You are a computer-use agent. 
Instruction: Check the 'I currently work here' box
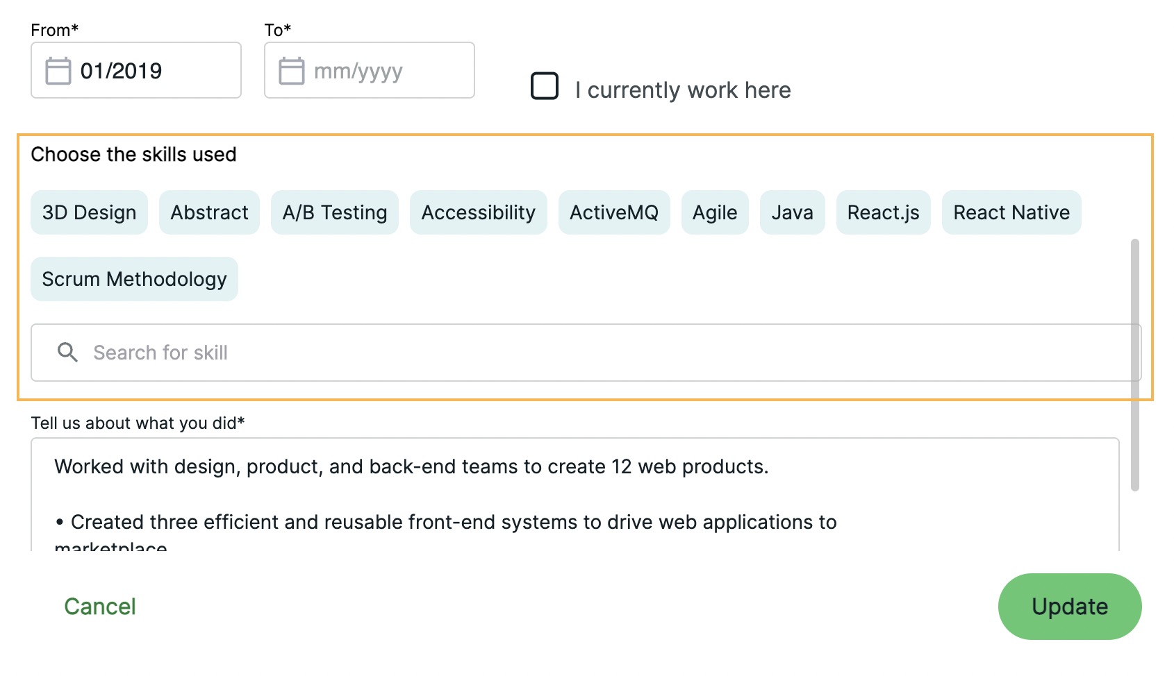coord(545,87)
